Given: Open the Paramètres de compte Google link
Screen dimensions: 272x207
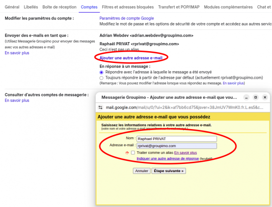Looking at the screenshot, I should click(x=126, y=18).
